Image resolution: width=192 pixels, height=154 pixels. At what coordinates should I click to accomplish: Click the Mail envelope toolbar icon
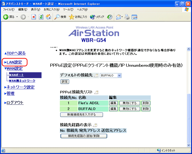pos(118,17)
